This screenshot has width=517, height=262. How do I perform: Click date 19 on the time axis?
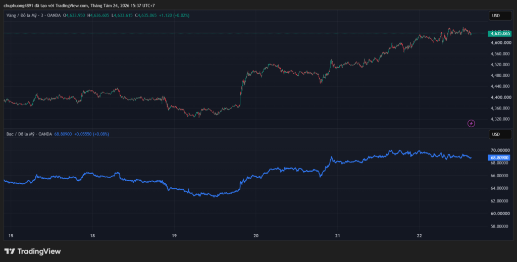(x=174, y=236)
